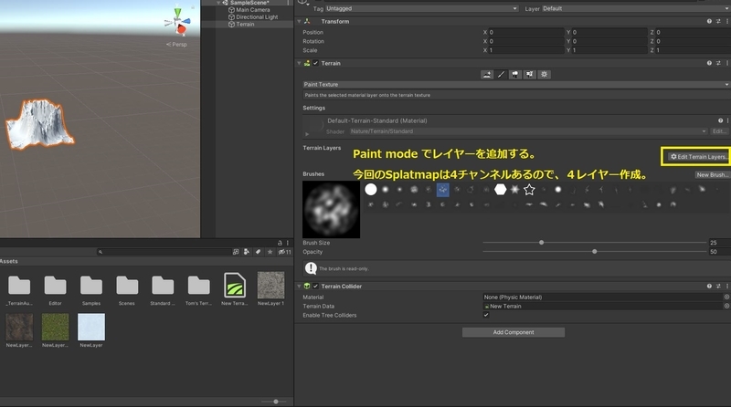Viewport: 731px width, 407px height.
Task: Pick the spiky burst brush
Action: 514,190
